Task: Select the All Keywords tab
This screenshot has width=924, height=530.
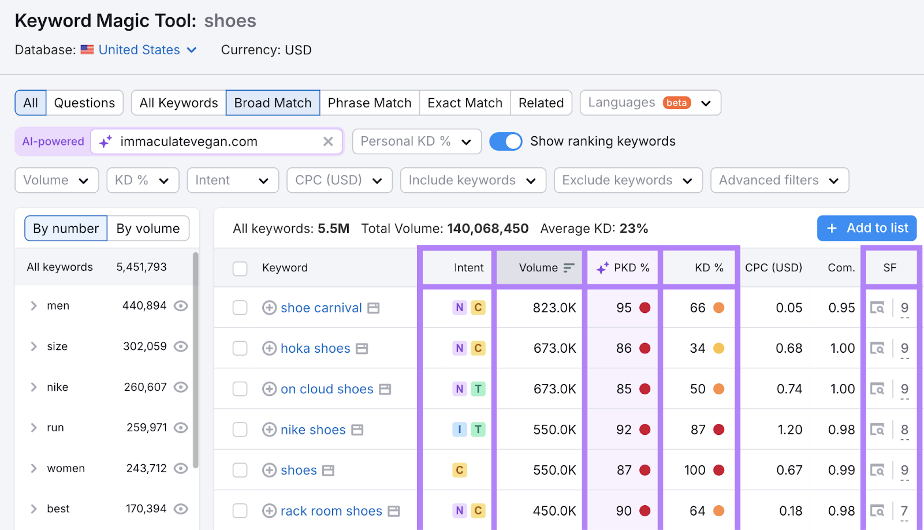Action: (x=179, y=103)
